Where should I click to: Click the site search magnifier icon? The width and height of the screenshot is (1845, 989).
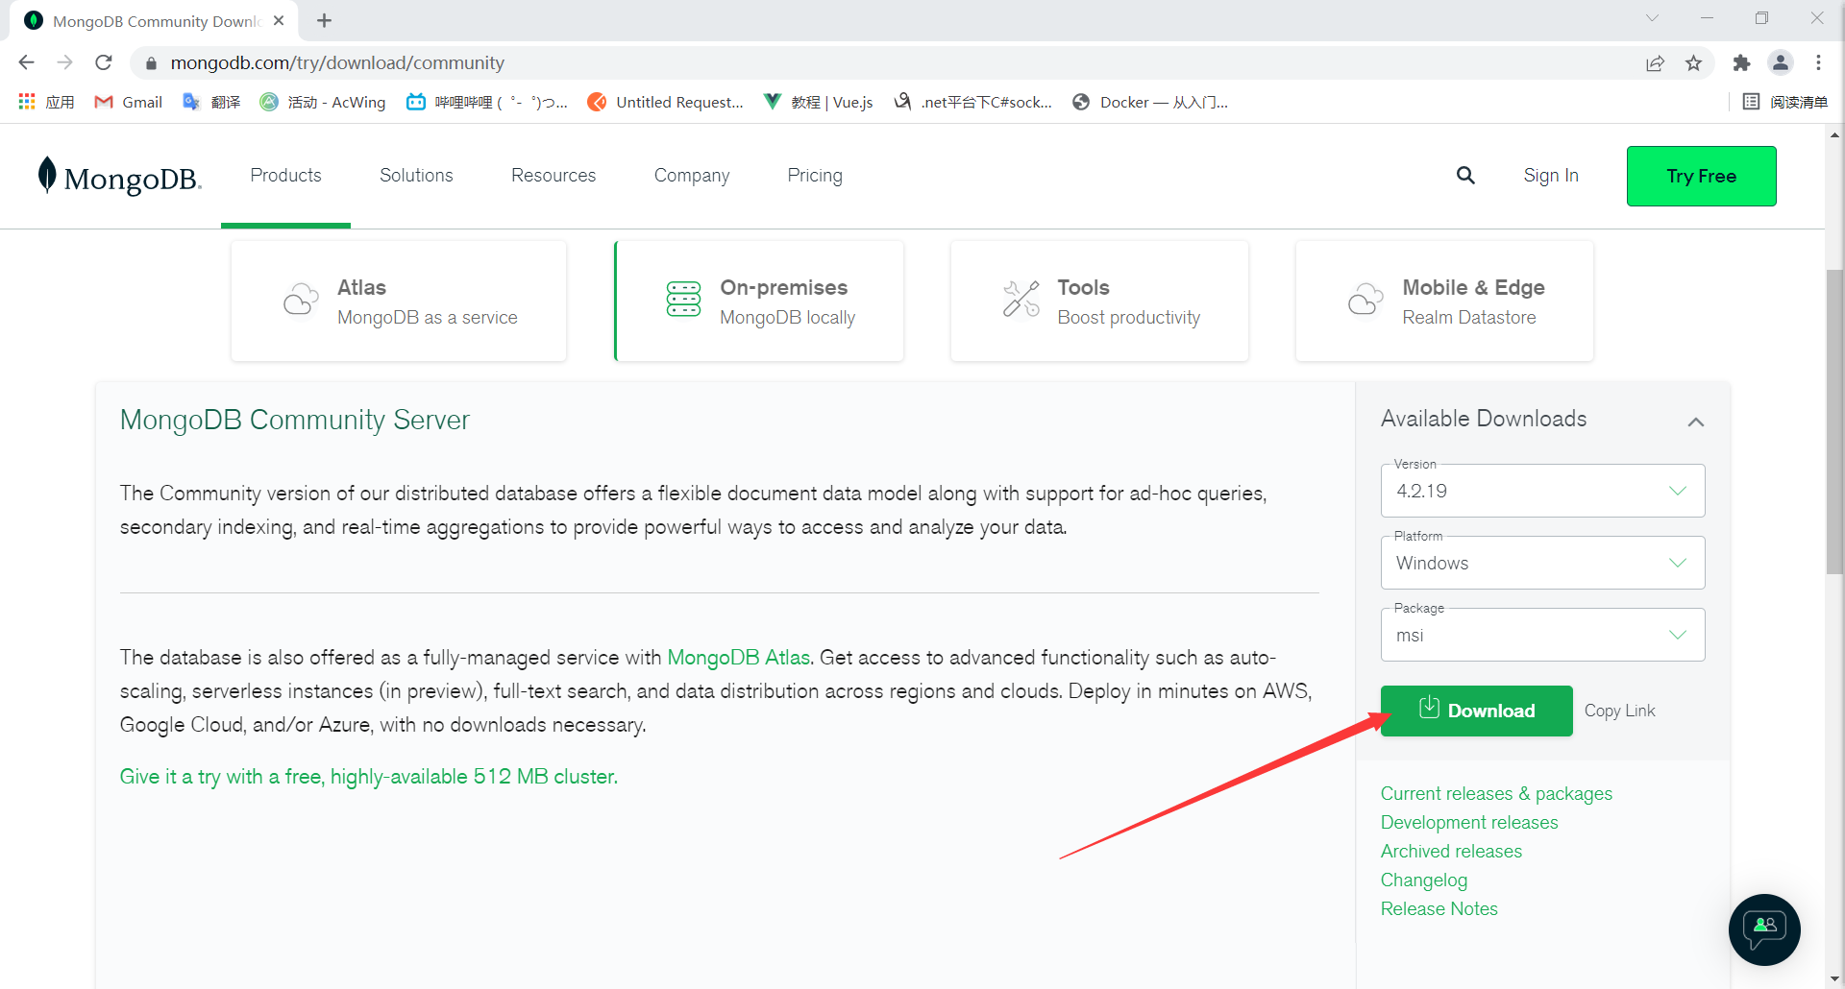(1465, 175)
